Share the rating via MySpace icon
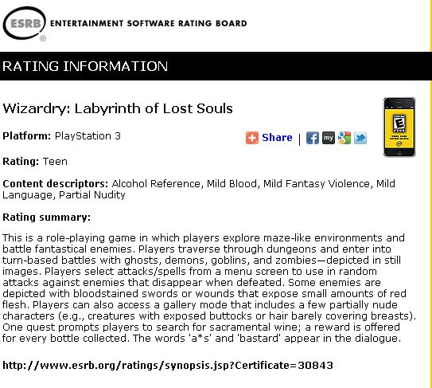Screen dimensions: 432x388 [x=329, y=138]
